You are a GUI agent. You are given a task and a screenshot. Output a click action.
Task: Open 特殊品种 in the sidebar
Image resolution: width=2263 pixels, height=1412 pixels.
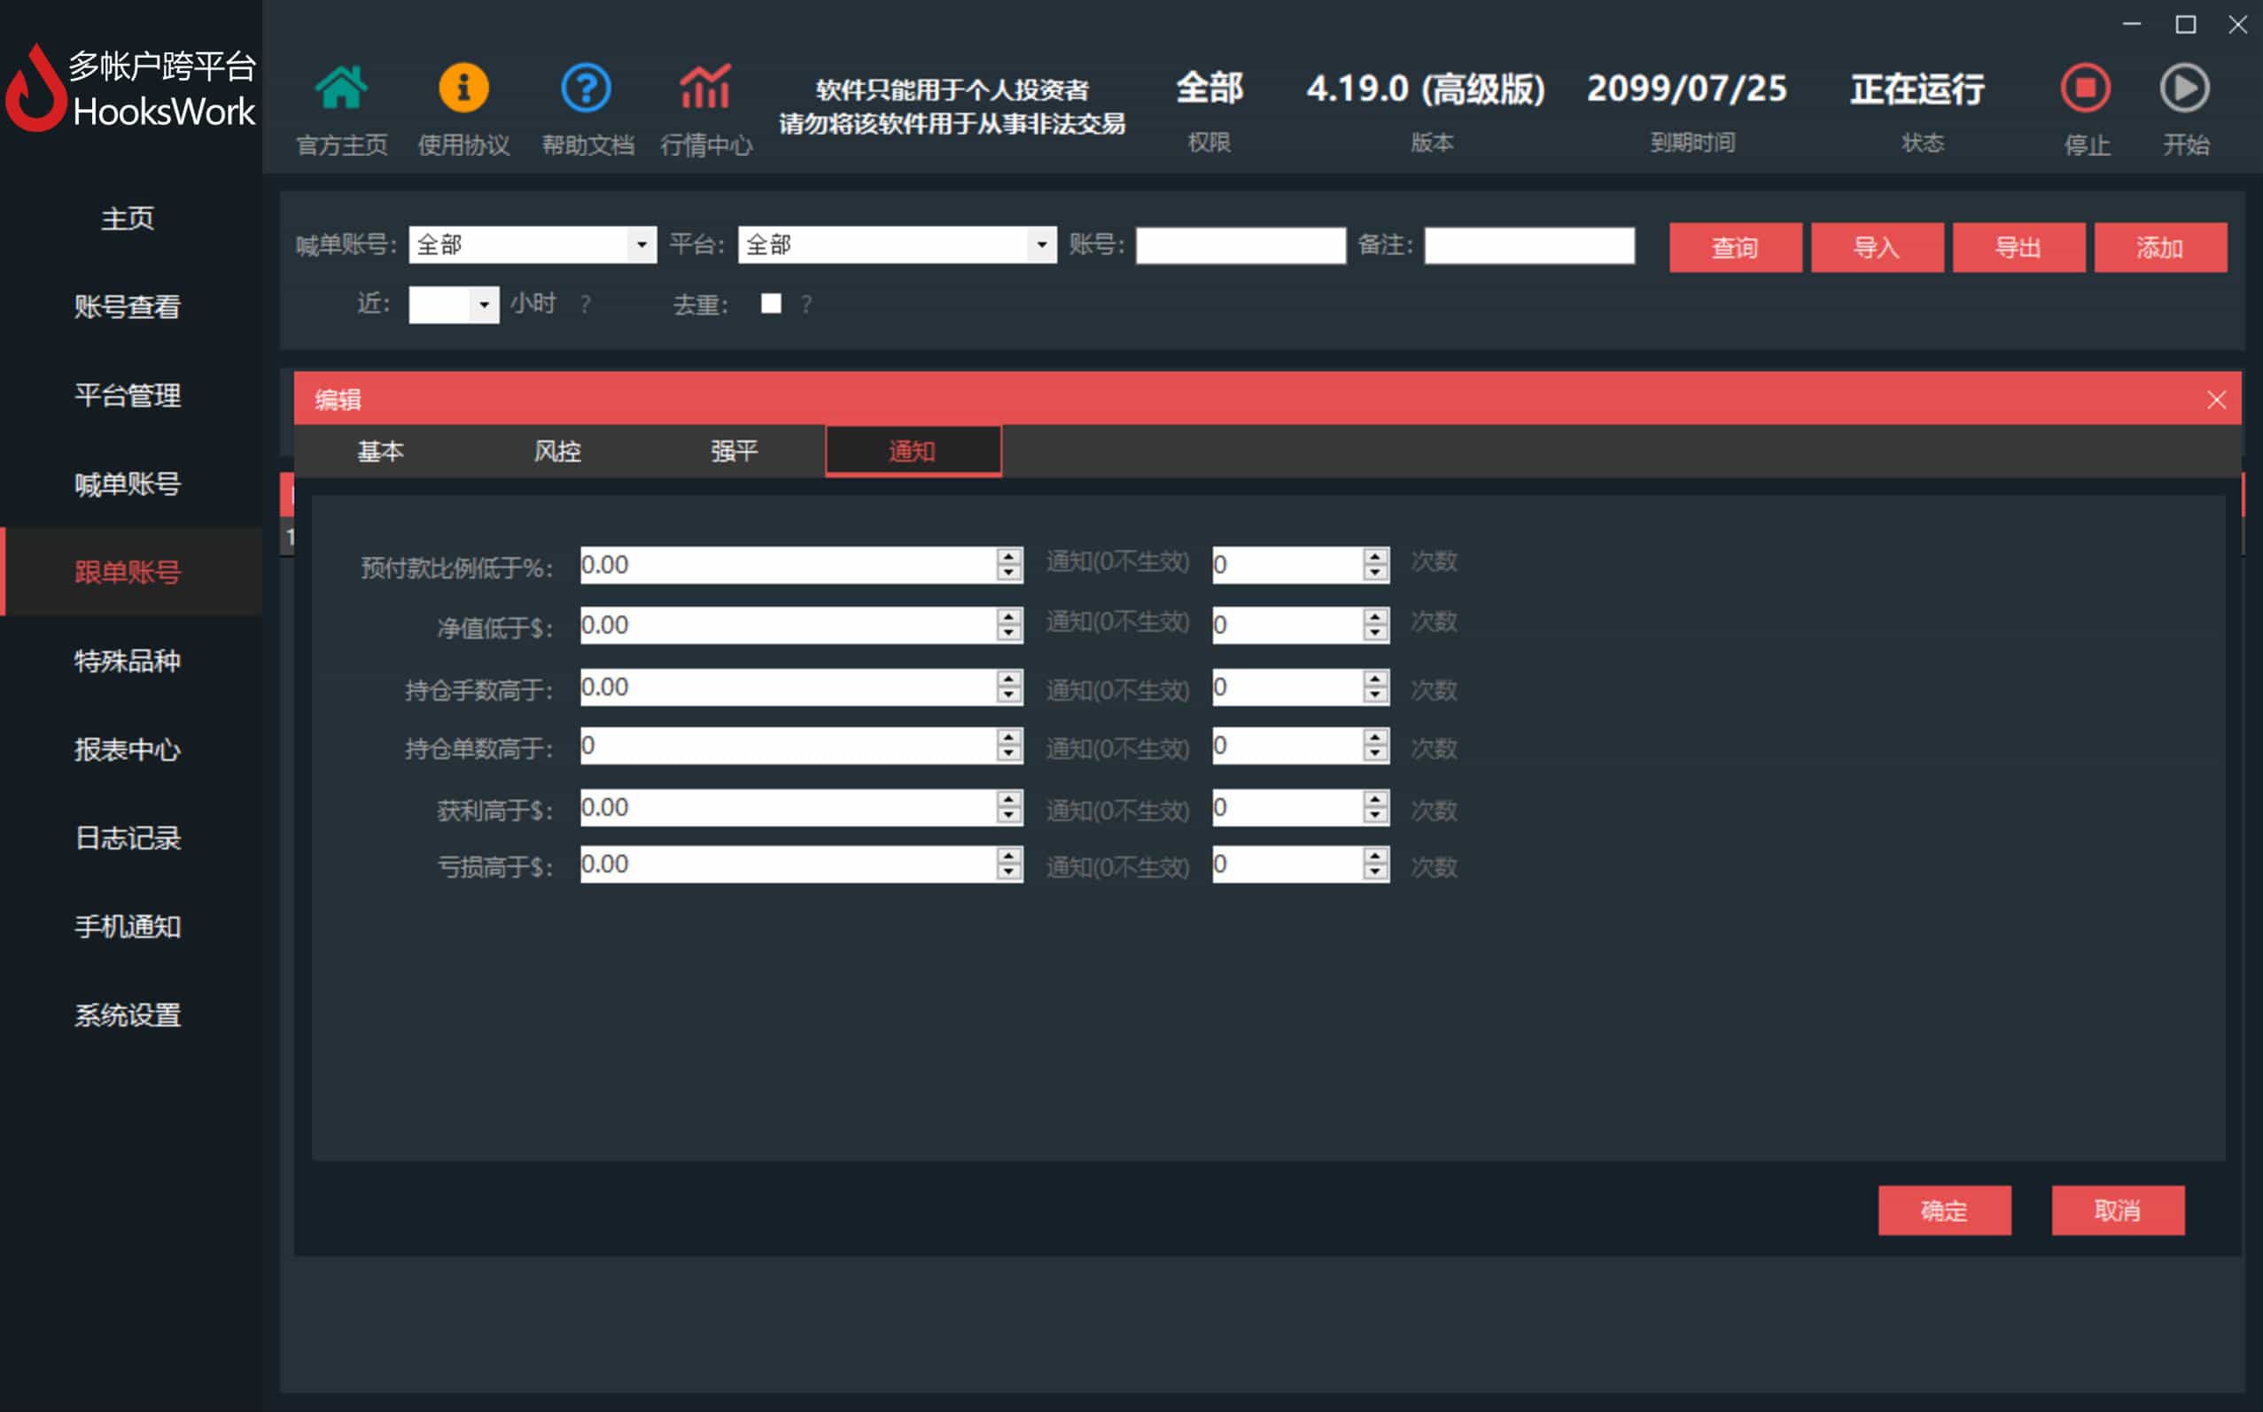click(128, 660)
